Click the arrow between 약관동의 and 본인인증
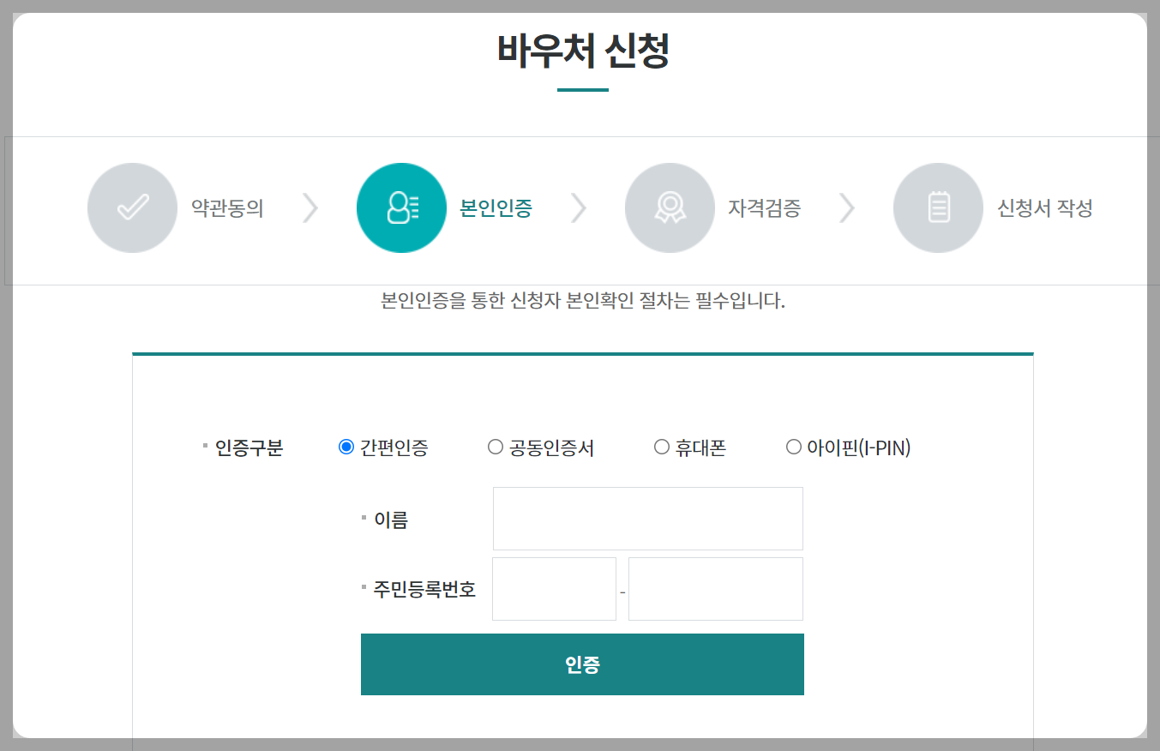This screenshot has height=751, width=1160. click(310, 207)
